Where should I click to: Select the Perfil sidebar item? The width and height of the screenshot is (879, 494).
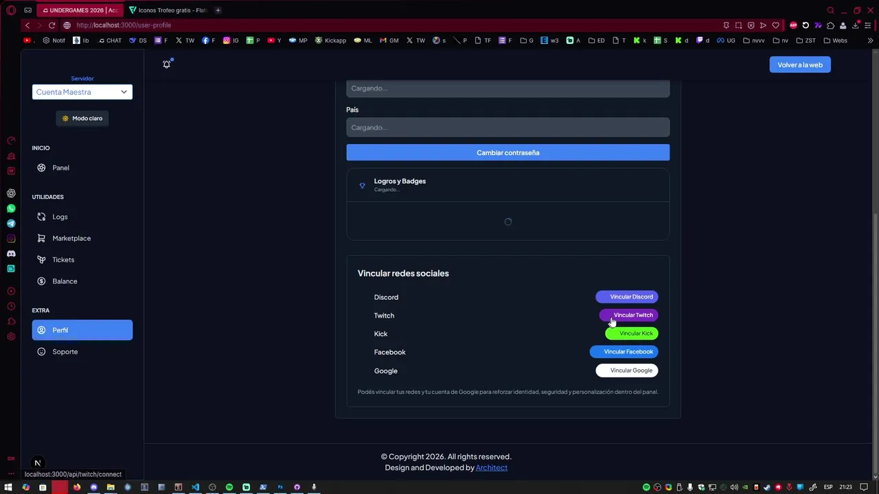click(x=82, y=330)
